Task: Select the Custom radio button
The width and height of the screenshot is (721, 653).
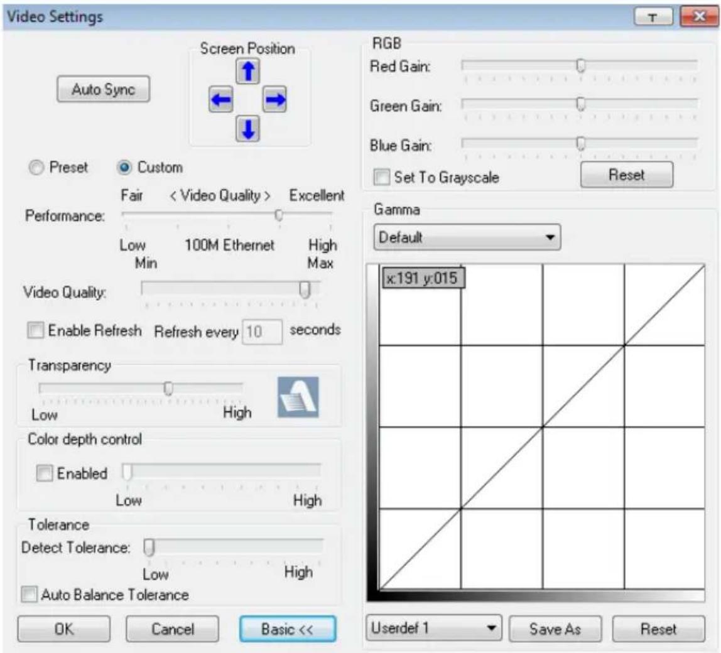Action: [x=124, y=168]
